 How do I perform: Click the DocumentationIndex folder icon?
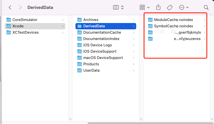pyautogui.click(x=80, y=39)
